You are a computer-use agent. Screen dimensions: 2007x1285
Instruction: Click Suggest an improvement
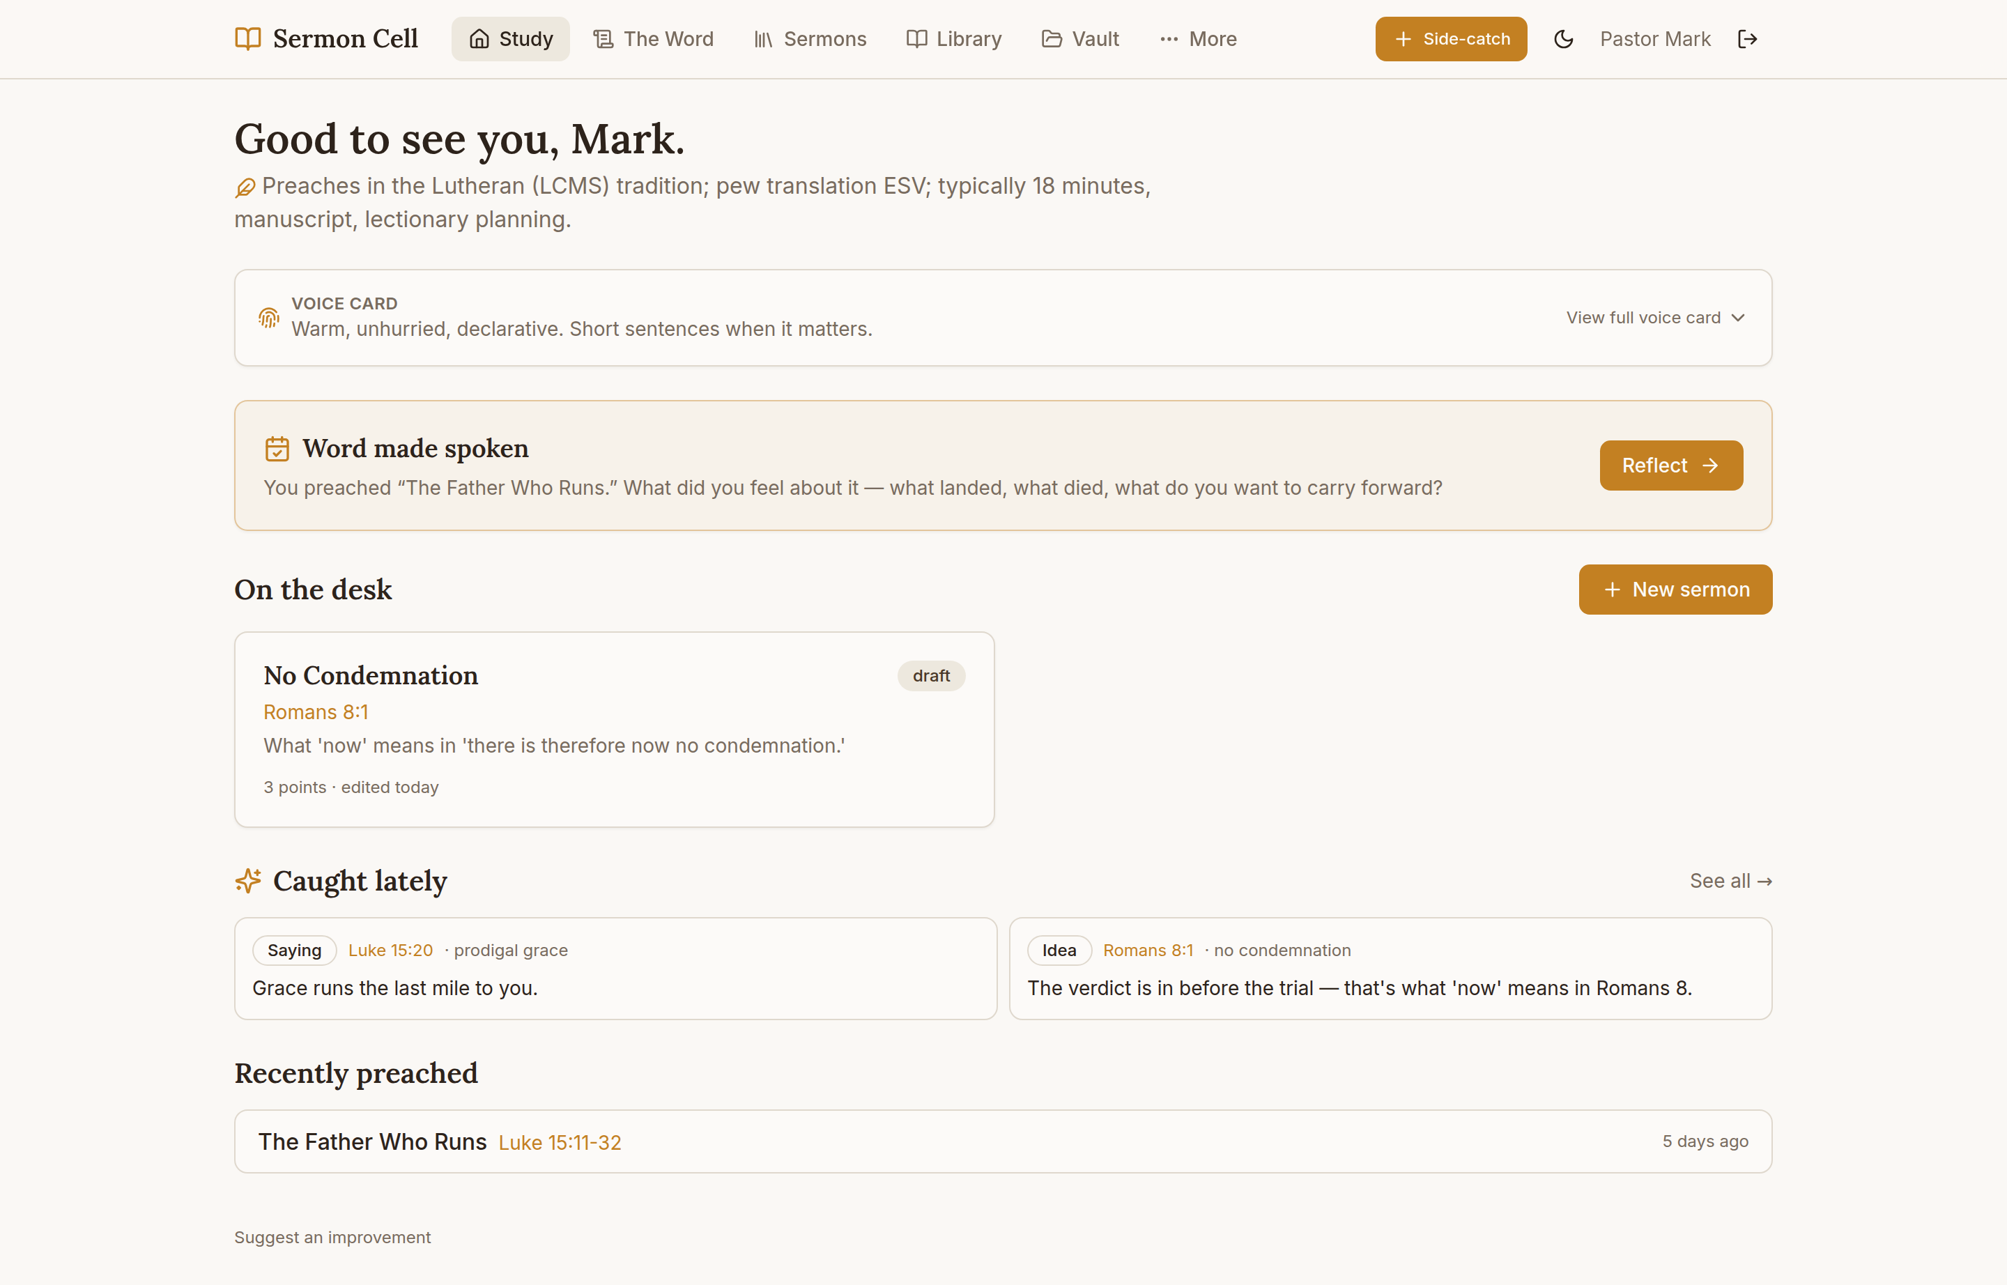pyautogui.click(x=332, y=1238)
